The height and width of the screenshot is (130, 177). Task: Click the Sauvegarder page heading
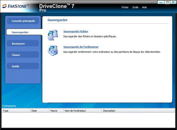[x=58, y=20]
